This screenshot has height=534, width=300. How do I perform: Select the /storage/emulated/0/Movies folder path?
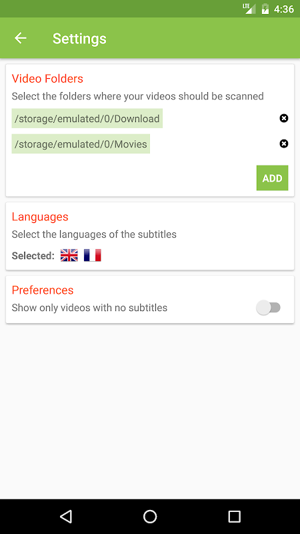(81, 144)
